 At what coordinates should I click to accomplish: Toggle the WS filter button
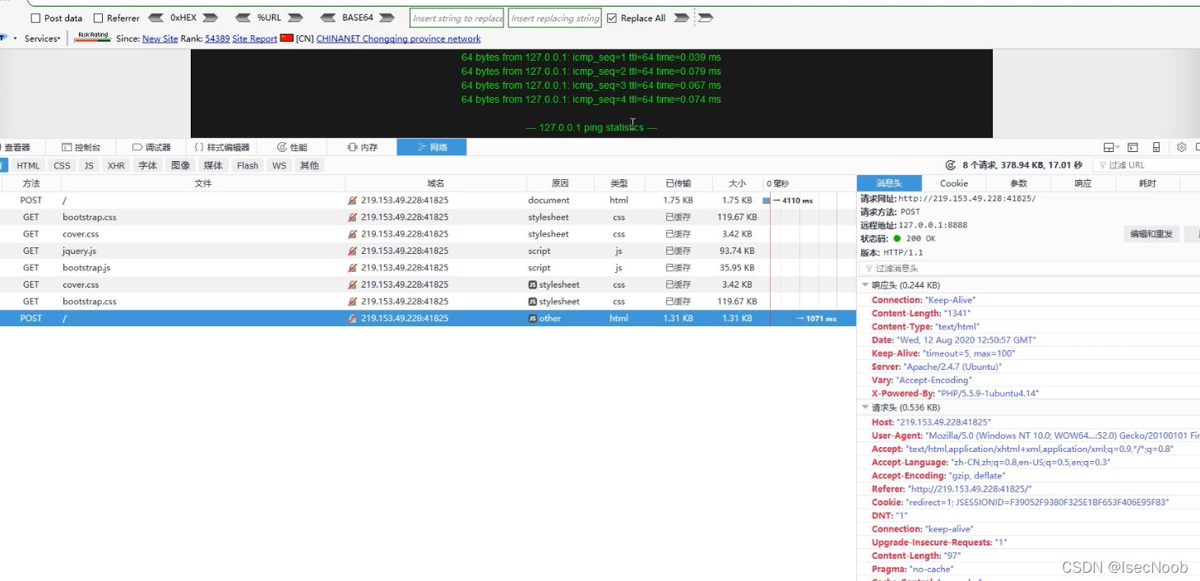tap(280, 165)
